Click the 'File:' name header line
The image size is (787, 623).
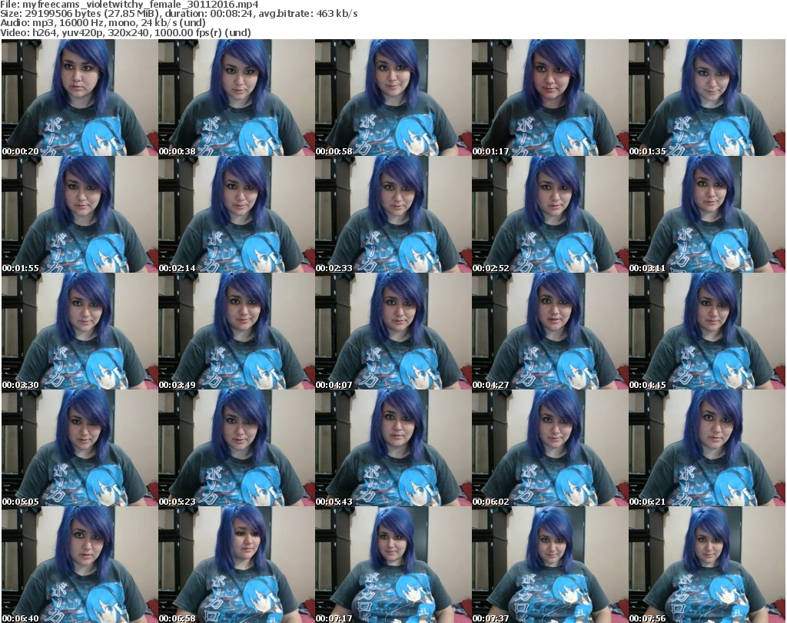(x=129, y=5)
